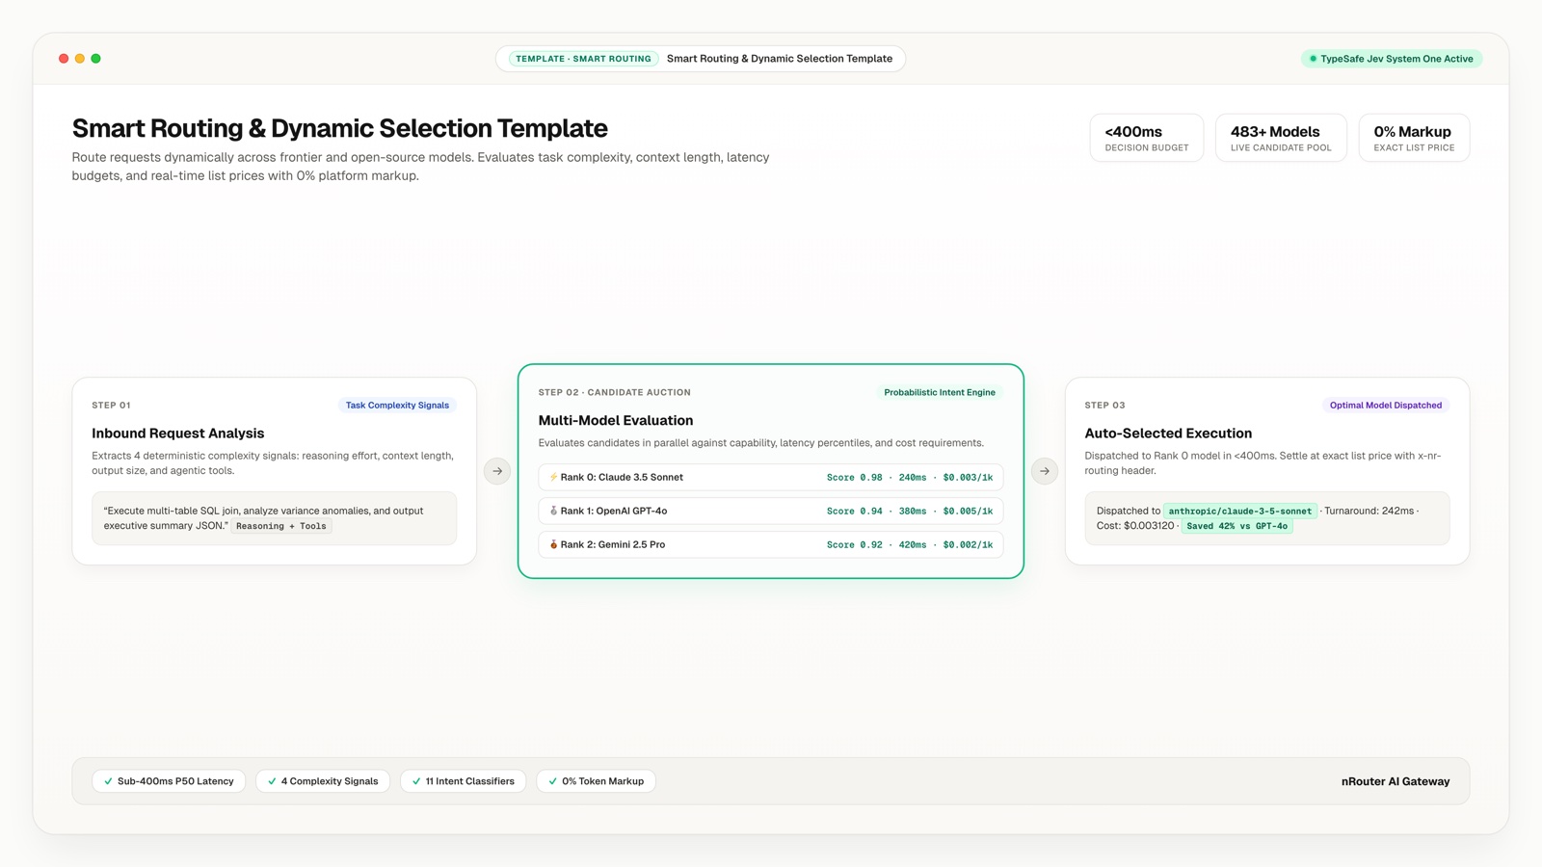The height and width of the screenshot is (867, 1542).
Task: Click the medal icon beside Rank 1 OpenAI GPT-4o
Action: coord(553,511)
